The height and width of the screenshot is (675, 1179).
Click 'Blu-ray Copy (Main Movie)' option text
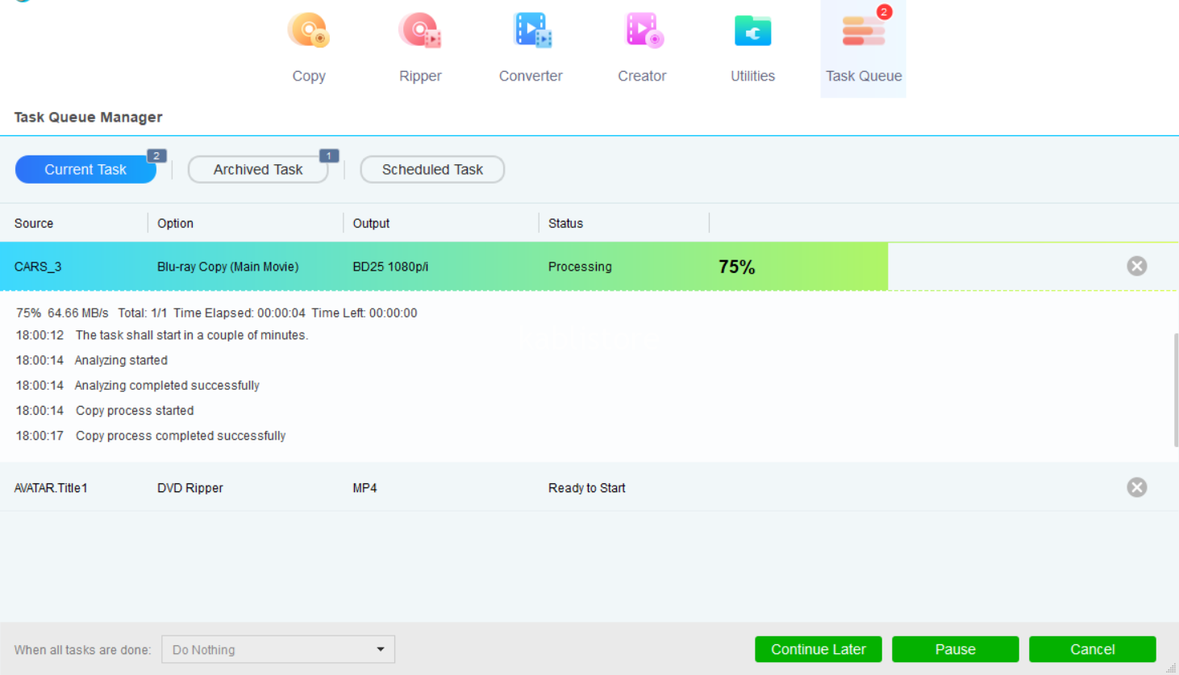tap(227, 267)
